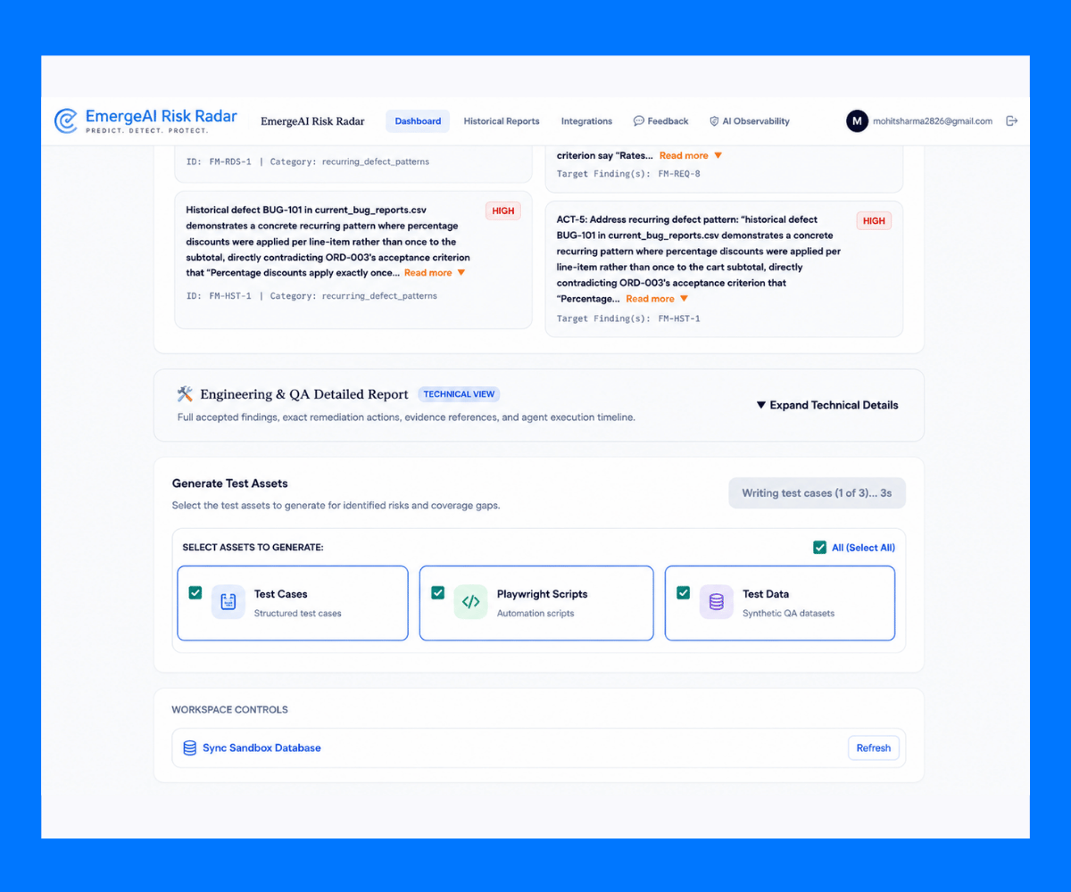Click Writing test cases progress button

click(x=817, y=493)
